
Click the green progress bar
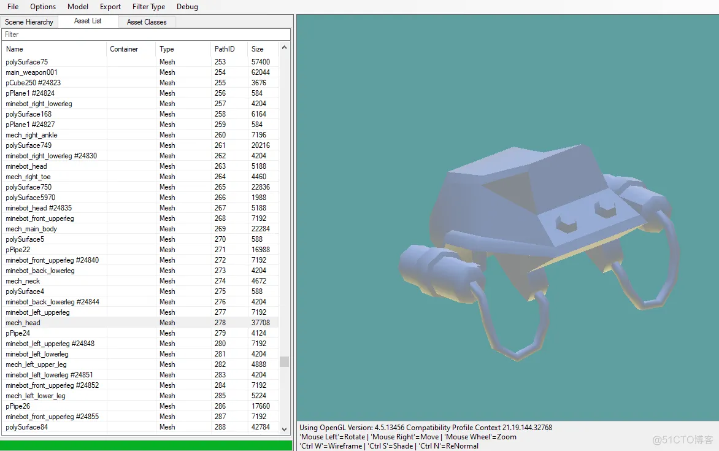146,445
